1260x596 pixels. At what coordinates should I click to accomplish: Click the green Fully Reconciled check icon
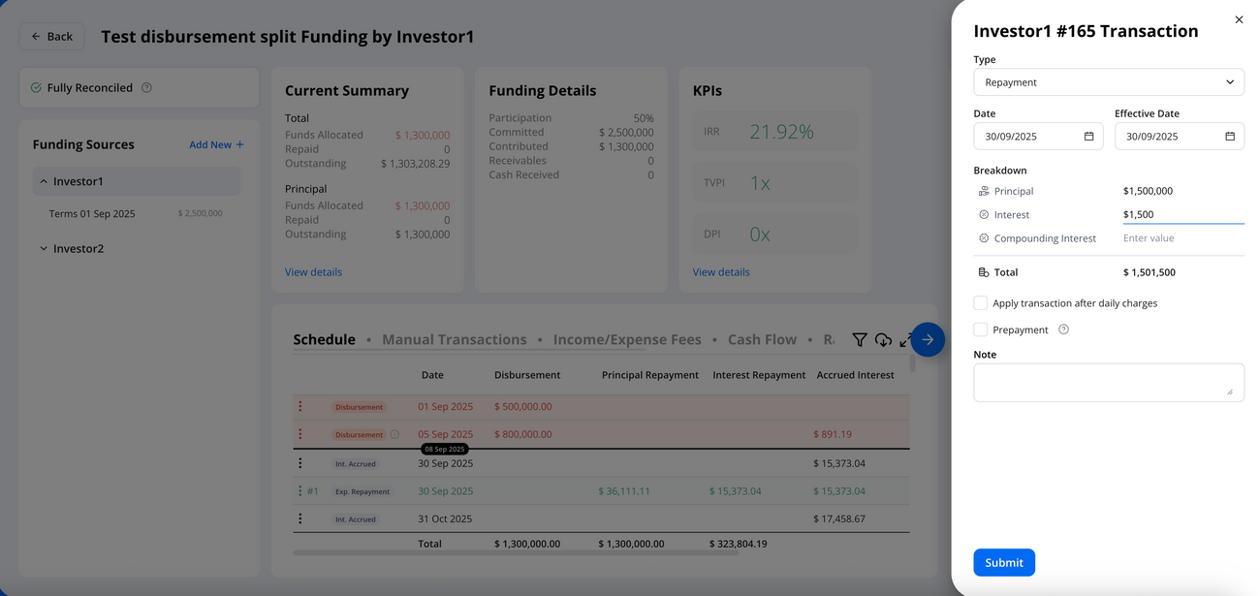[36, 87]
